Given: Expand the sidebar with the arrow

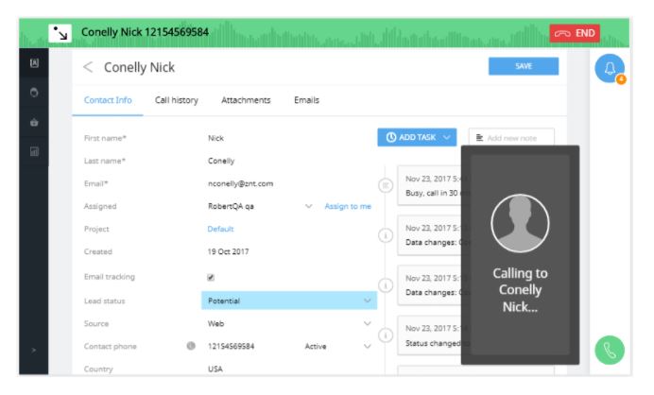Looking at the screenshot, I should tap(34, 350).
